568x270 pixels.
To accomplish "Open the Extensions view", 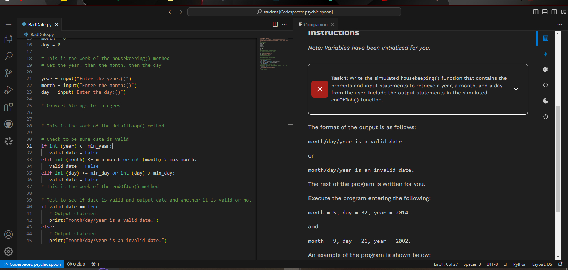I will 9,107.
